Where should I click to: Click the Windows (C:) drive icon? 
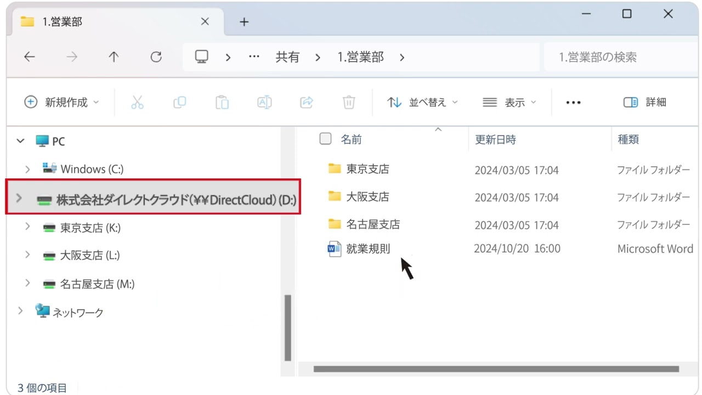(x=49, y=168)
